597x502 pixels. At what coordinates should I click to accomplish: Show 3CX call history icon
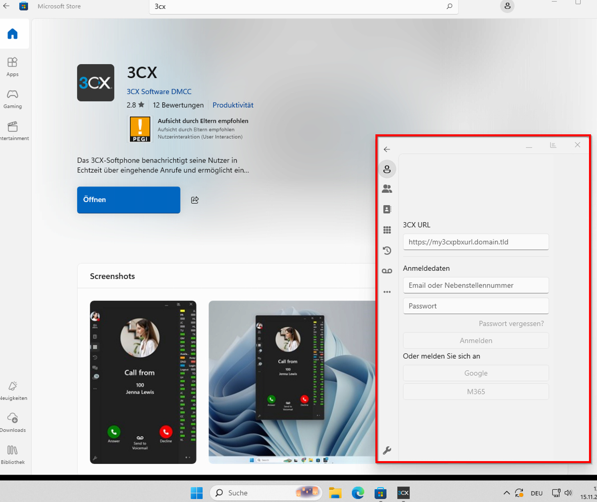[387, 251]
